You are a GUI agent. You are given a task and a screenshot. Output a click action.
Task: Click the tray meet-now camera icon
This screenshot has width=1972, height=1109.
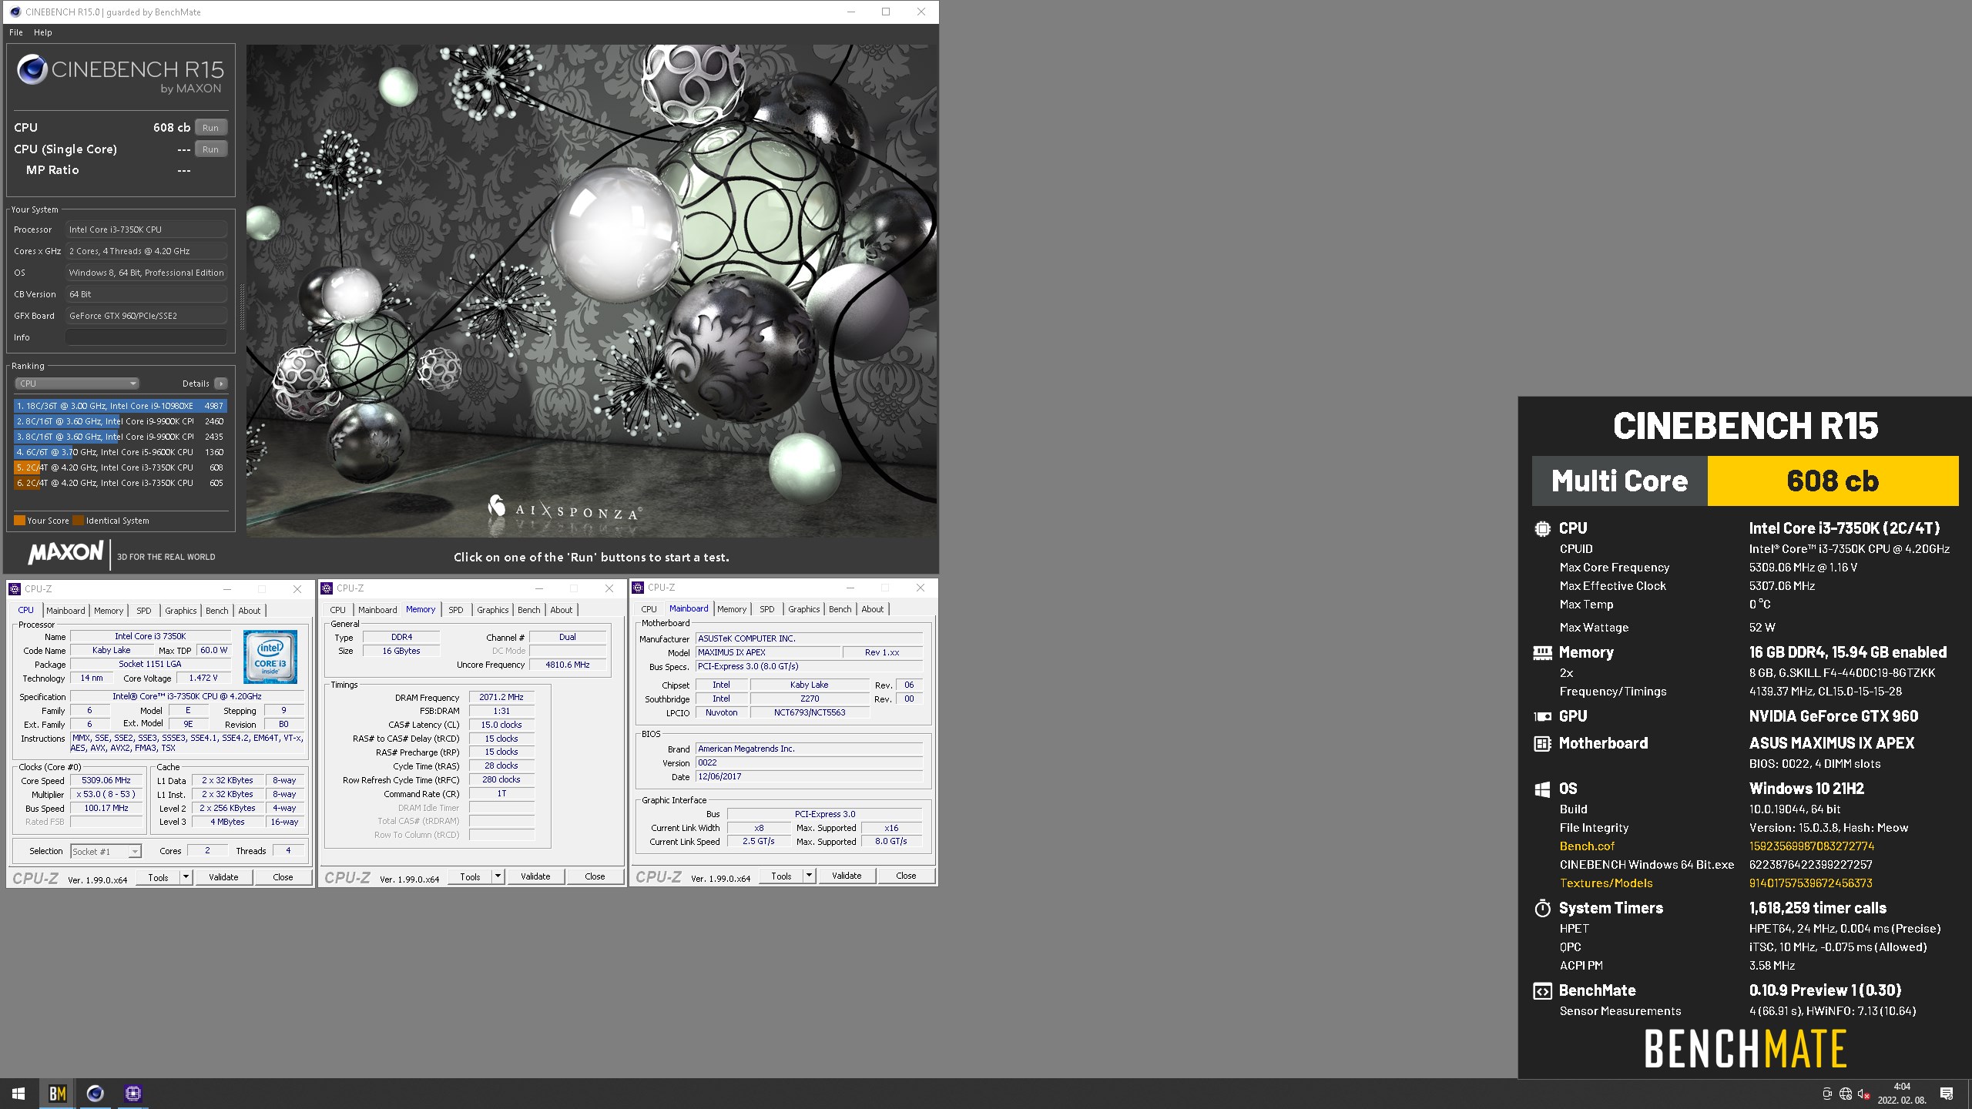point(1826,1094)
